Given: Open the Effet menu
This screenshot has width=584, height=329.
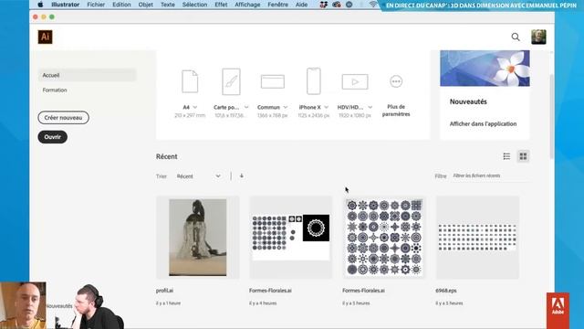Looking at the screenshot, I should click(x=221, y=5).
